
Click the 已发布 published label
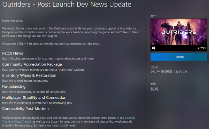[x=154, y=67]
